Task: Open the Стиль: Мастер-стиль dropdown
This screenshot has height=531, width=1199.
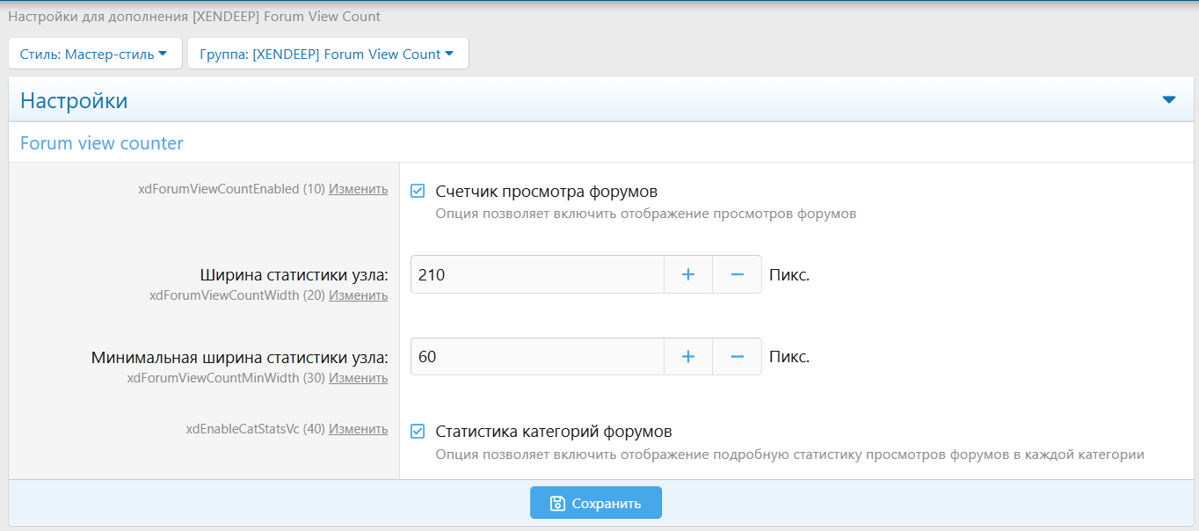Action: point(94,54)
